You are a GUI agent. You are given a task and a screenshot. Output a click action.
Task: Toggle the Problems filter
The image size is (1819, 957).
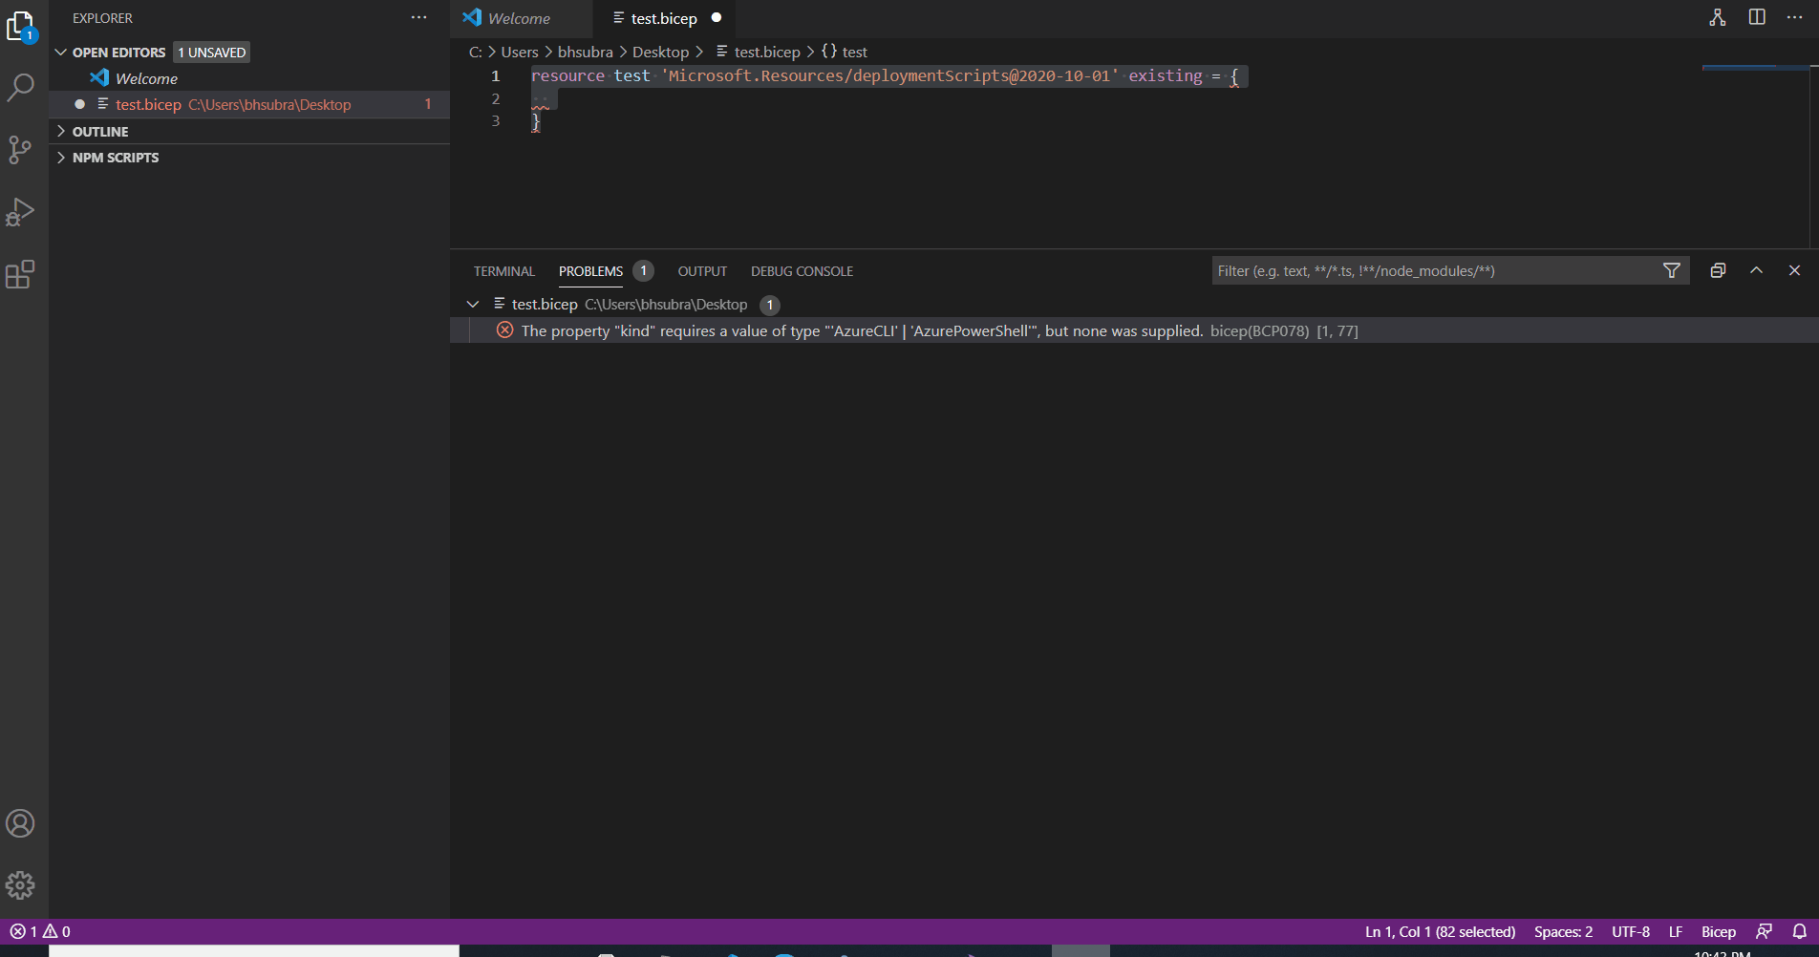tap(1671, 270)
